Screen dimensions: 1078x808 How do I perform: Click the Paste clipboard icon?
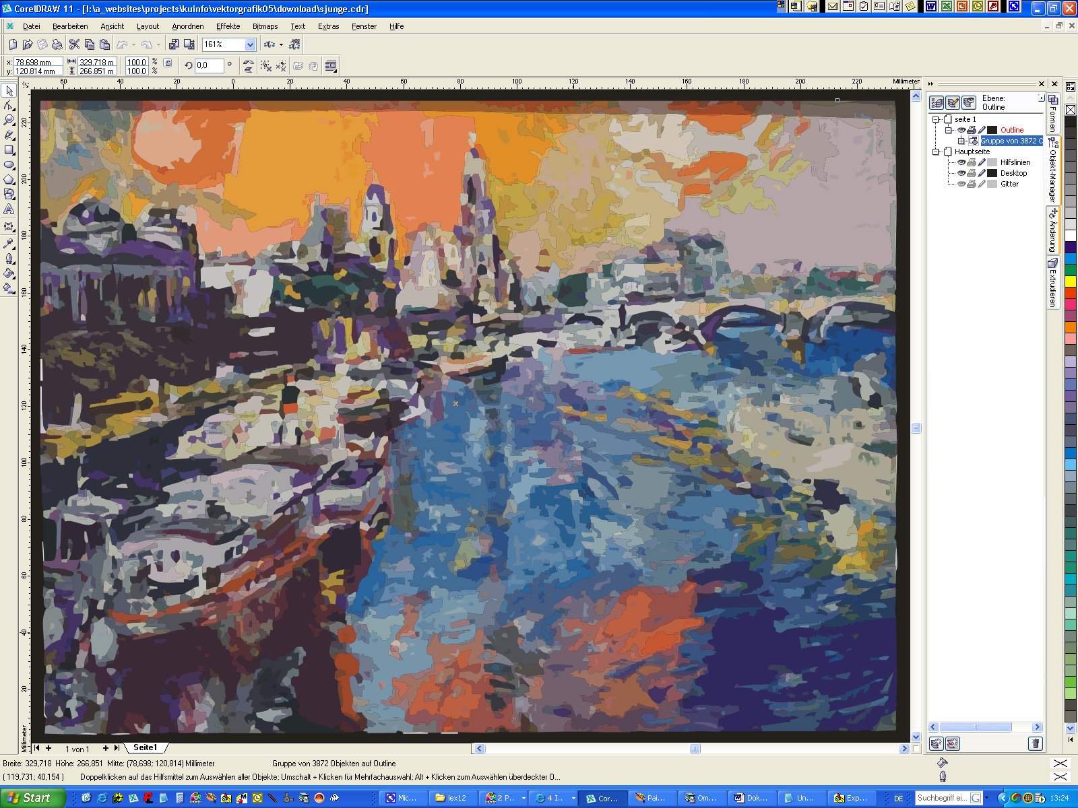pyautogui.click(x=104, y=44)
